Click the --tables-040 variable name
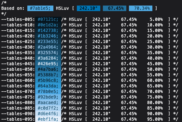Screen dimensions: 182x122 click(x=18, y=58)
